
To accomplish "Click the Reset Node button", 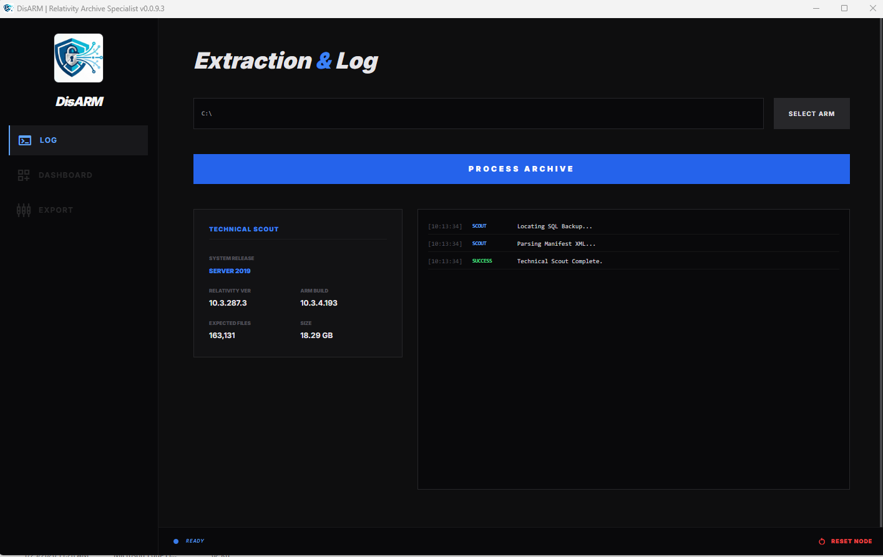I will (x=846, y=541).
